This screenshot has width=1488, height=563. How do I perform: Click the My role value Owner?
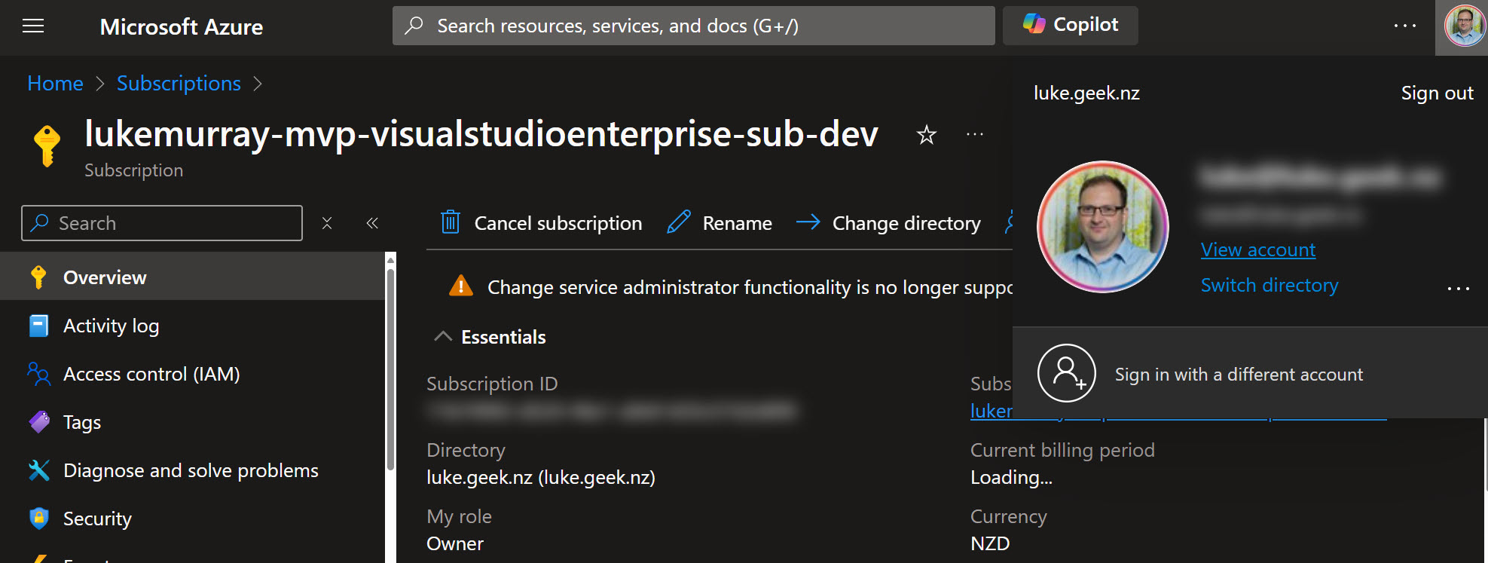pos(455,543)
